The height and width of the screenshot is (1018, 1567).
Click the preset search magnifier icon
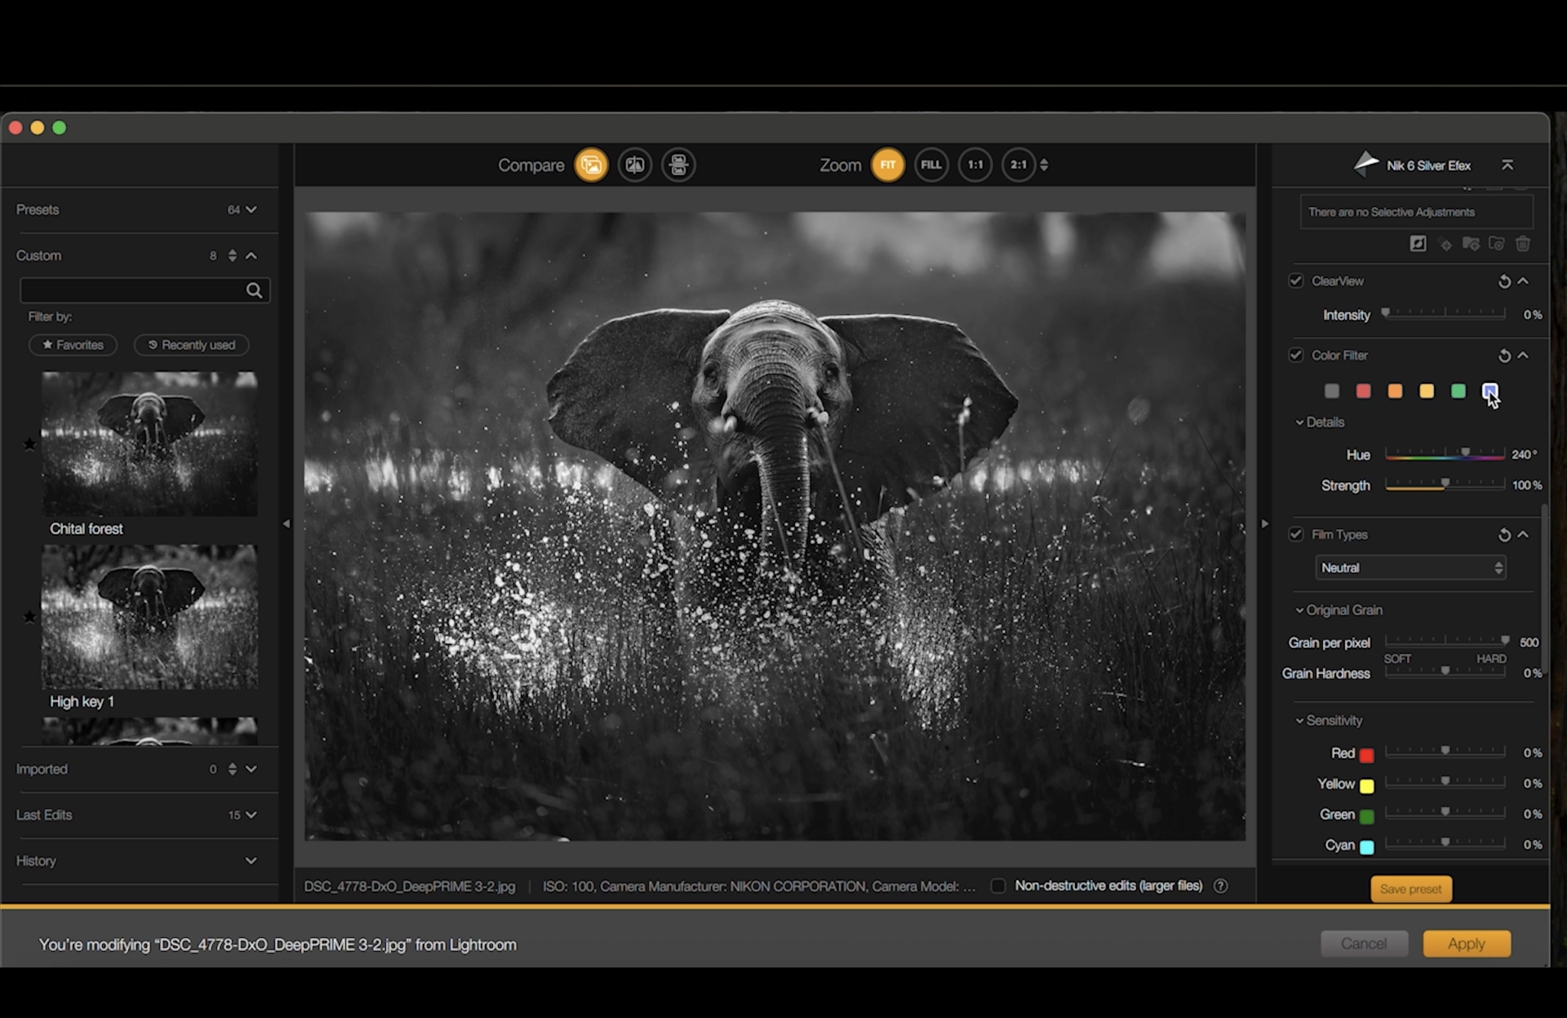point(254,290)
